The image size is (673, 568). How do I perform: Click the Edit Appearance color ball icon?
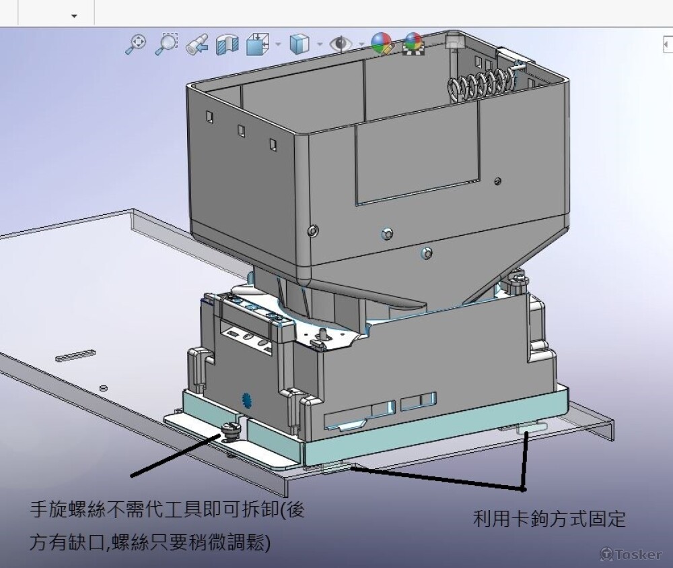[382, 44]
